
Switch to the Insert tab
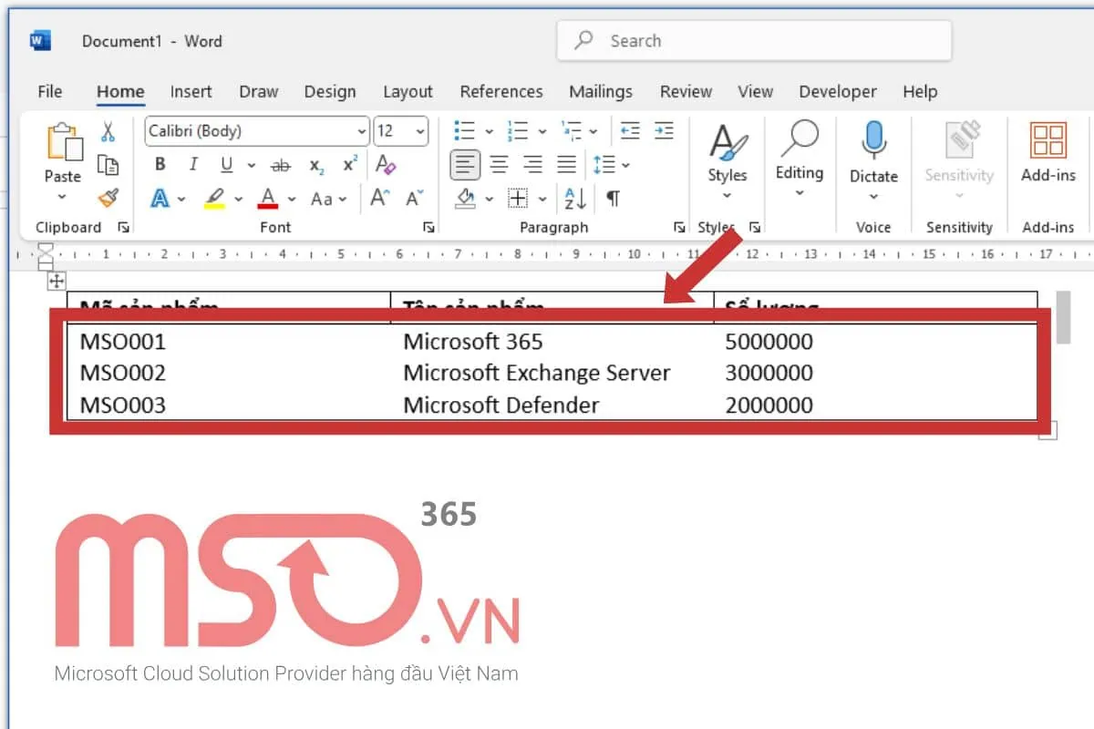(x=191, y=91)
